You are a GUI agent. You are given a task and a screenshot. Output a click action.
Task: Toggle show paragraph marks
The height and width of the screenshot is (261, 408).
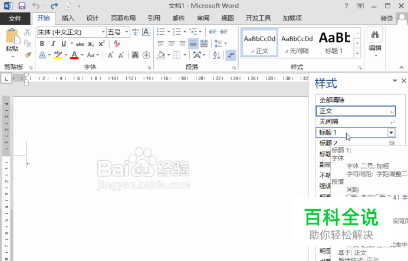231,55
